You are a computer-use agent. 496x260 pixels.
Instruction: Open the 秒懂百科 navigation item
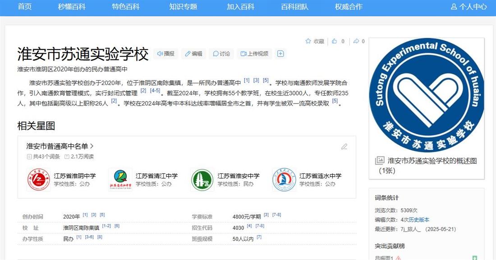72,7
